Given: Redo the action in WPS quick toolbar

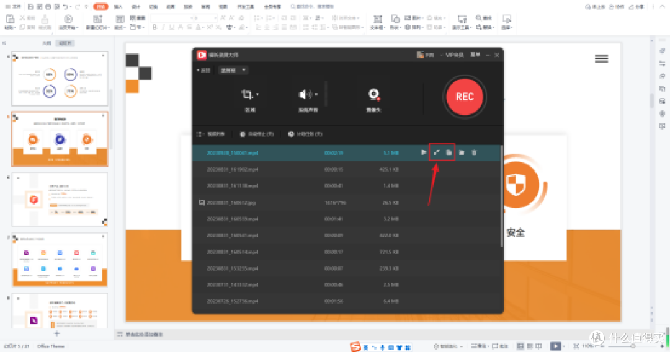Looking at the screenshot, I should tap(78, 7).
